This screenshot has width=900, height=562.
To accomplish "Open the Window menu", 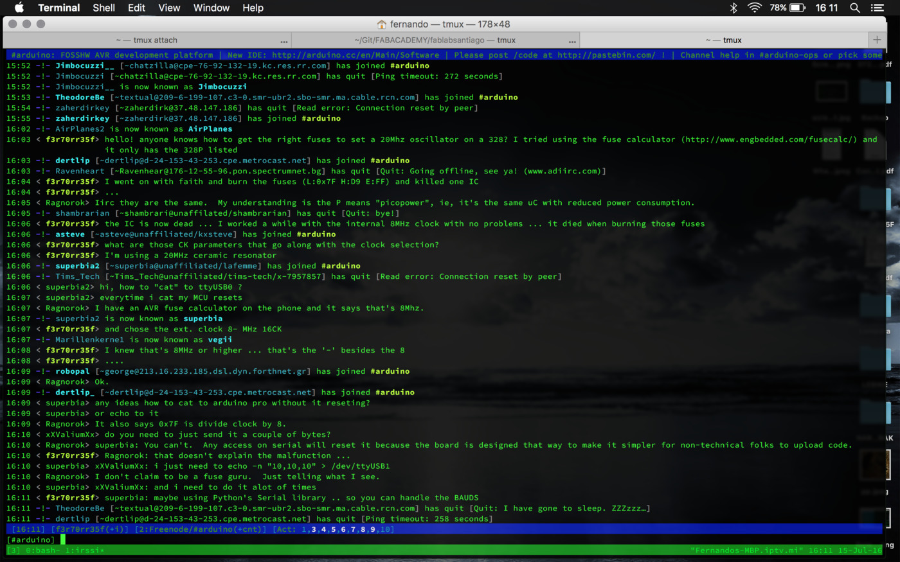I will 212,8.
